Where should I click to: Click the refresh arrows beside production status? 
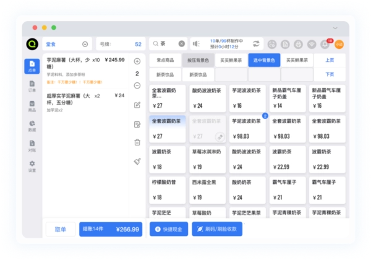coord(256,44)
